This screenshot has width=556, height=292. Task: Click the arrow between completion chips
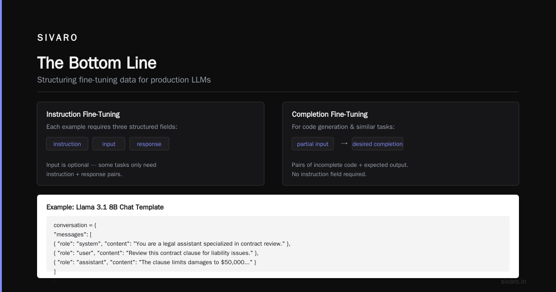click(x=344, y=143)
